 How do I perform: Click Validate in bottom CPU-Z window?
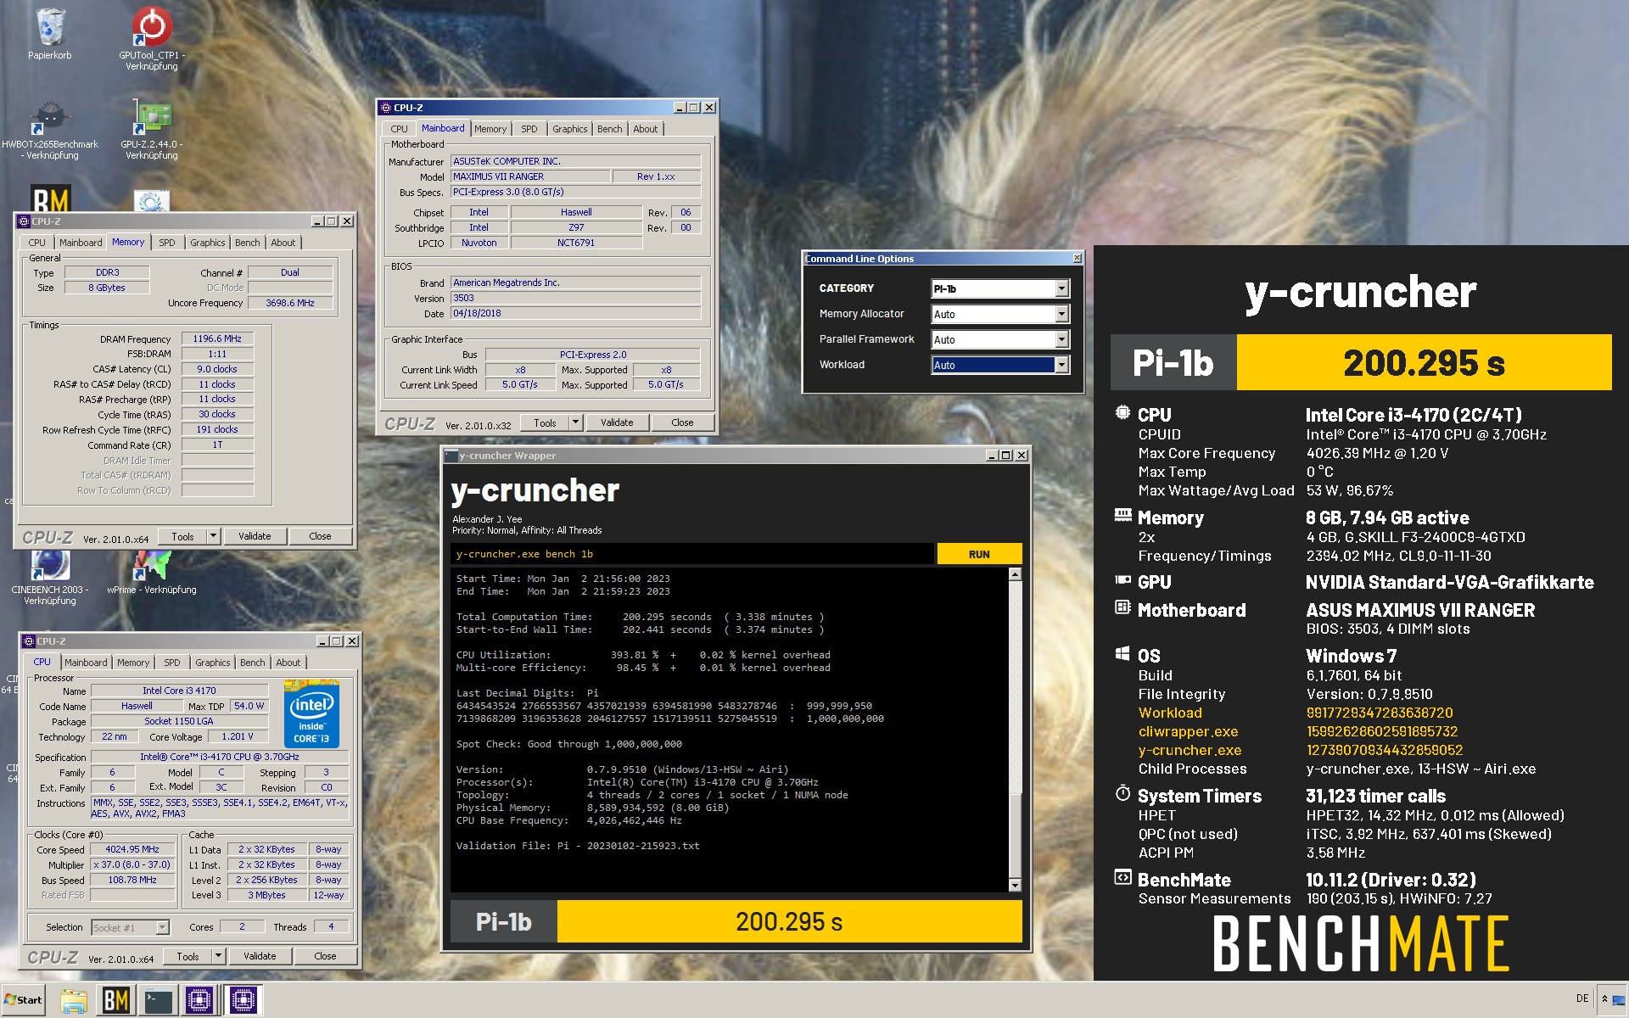[x=260, y=956]
